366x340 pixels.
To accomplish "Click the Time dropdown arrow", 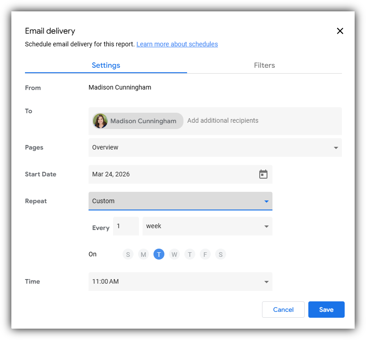I will point(267,281).
